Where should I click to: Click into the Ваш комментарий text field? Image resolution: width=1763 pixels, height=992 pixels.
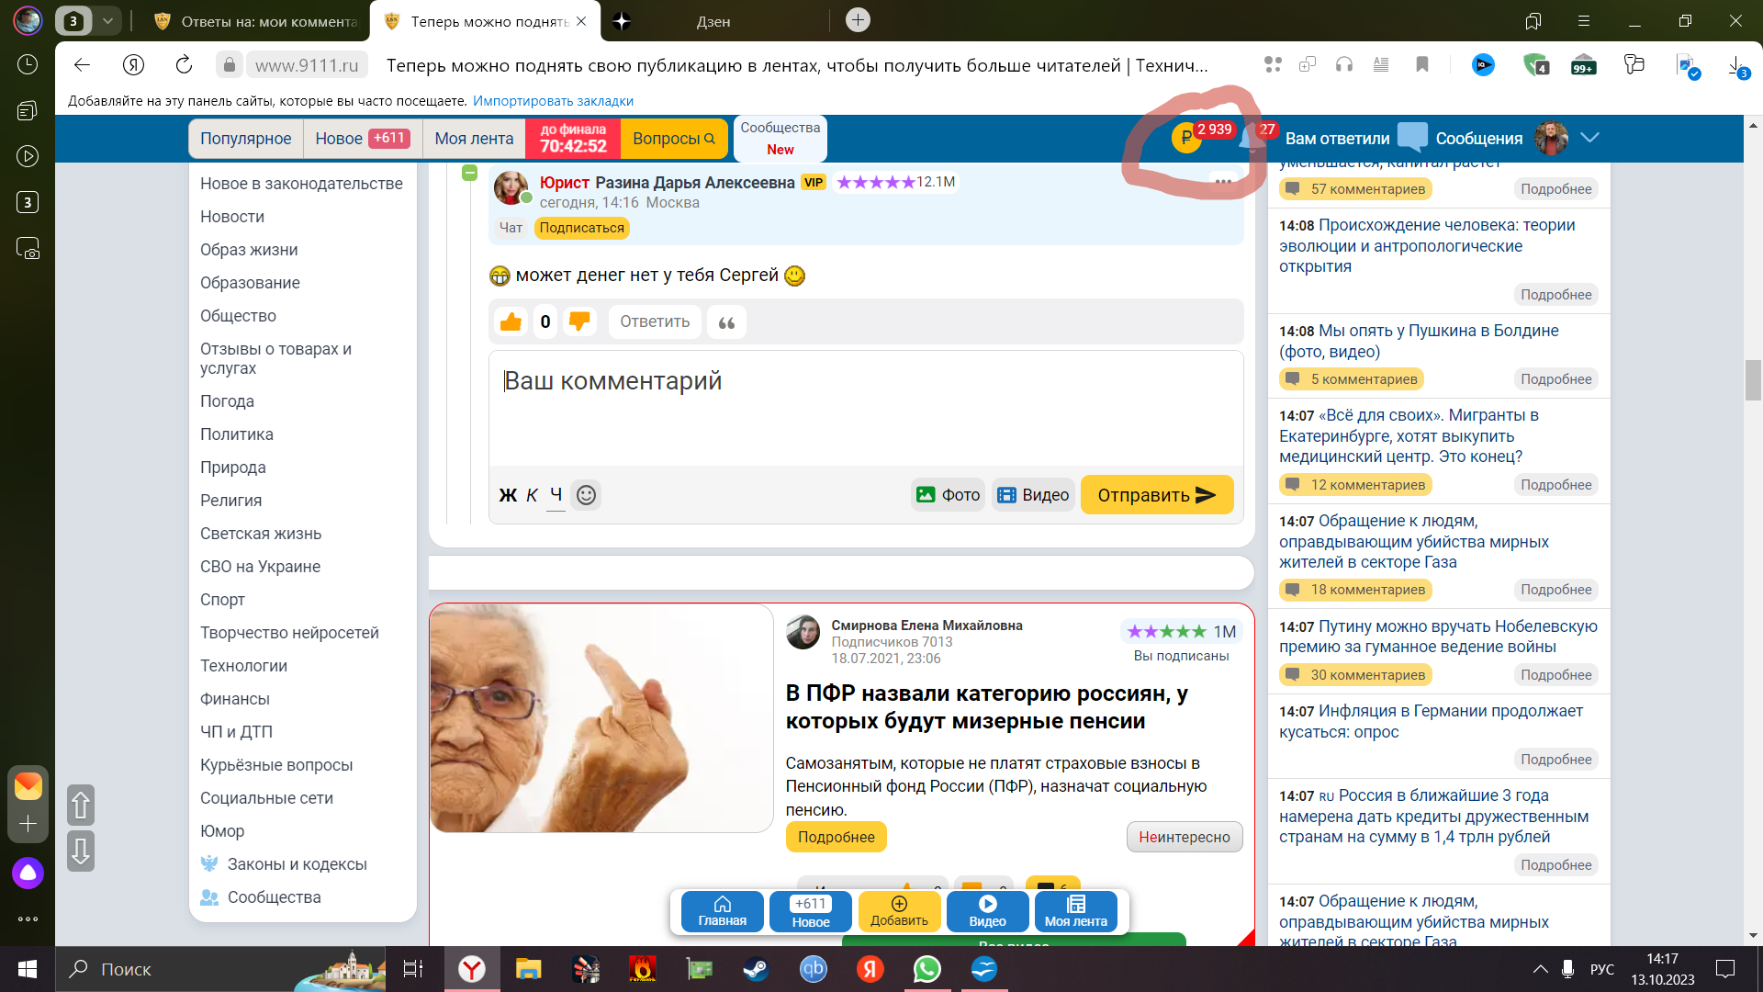tap(865, 409)
